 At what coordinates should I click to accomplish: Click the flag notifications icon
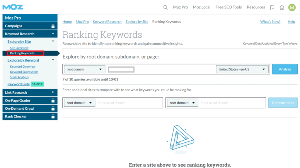272,7
